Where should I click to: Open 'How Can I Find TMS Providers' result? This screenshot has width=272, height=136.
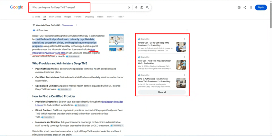(x=154, y=62)
